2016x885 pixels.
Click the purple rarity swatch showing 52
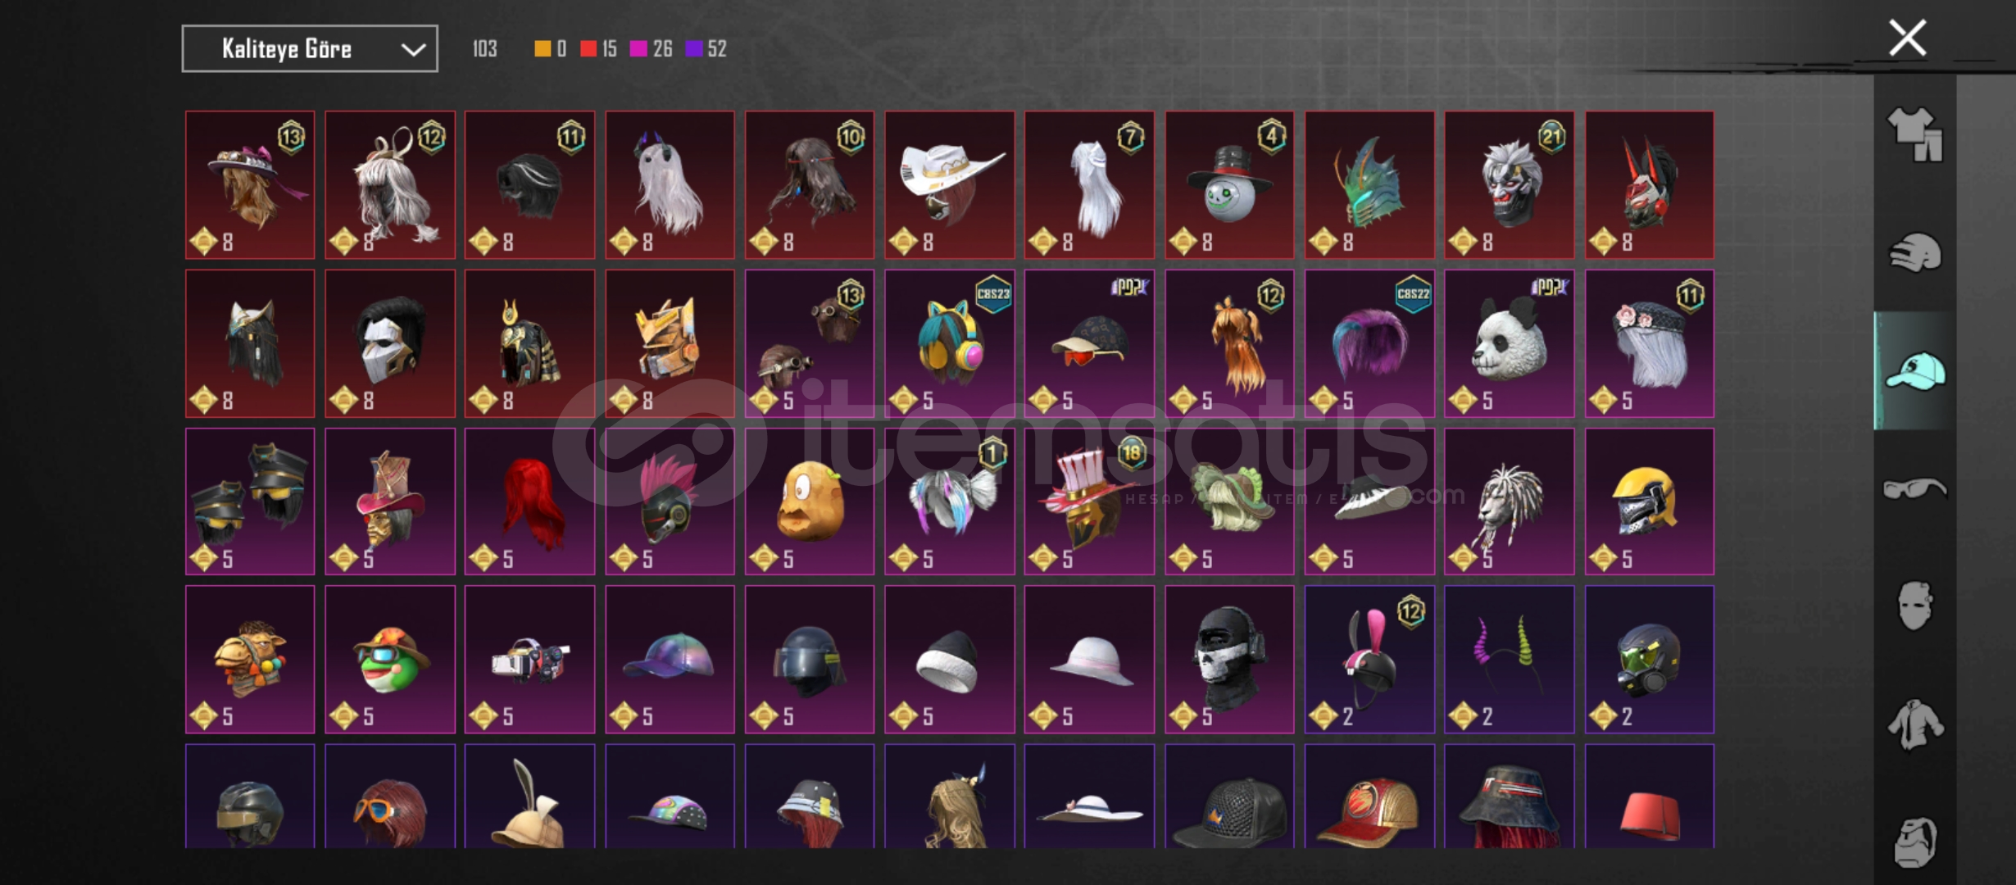coord(694,49)
